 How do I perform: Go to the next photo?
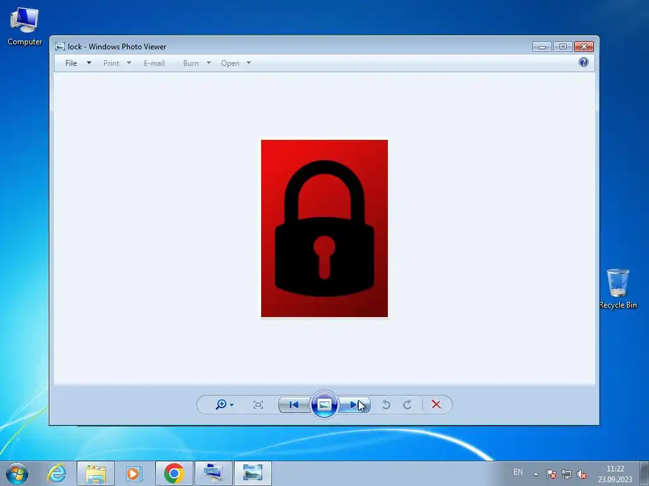click(x=354, y=404)
